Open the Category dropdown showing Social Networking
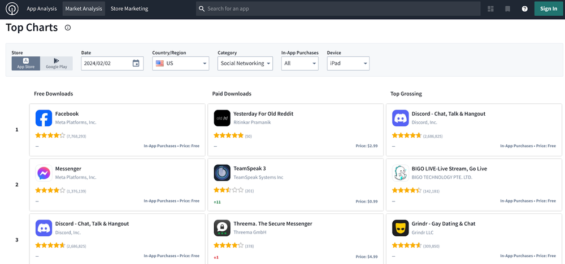Image resolution: width=565 pixels, height=264 pixels. point(245,63)
